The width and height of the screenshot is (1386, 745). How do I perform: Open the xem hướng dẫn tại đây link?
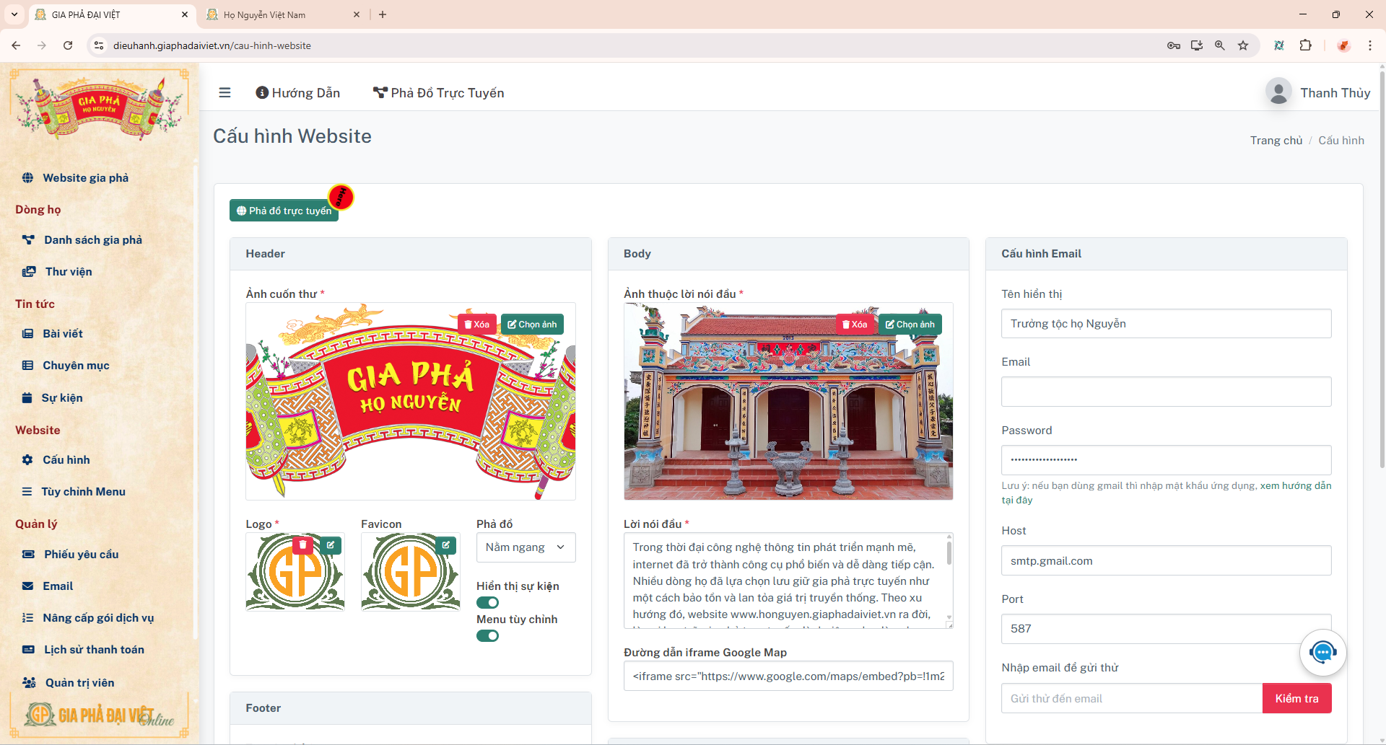pyautogui.click(x=1295, y=486)
